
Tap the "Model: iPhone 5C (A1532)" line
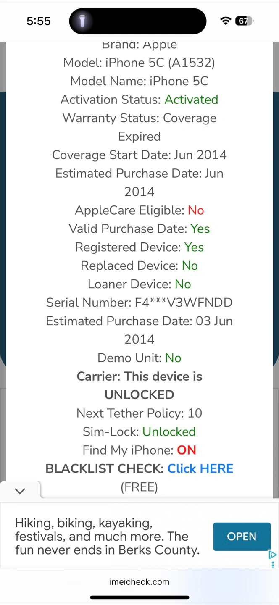click(x=139, y=63)
